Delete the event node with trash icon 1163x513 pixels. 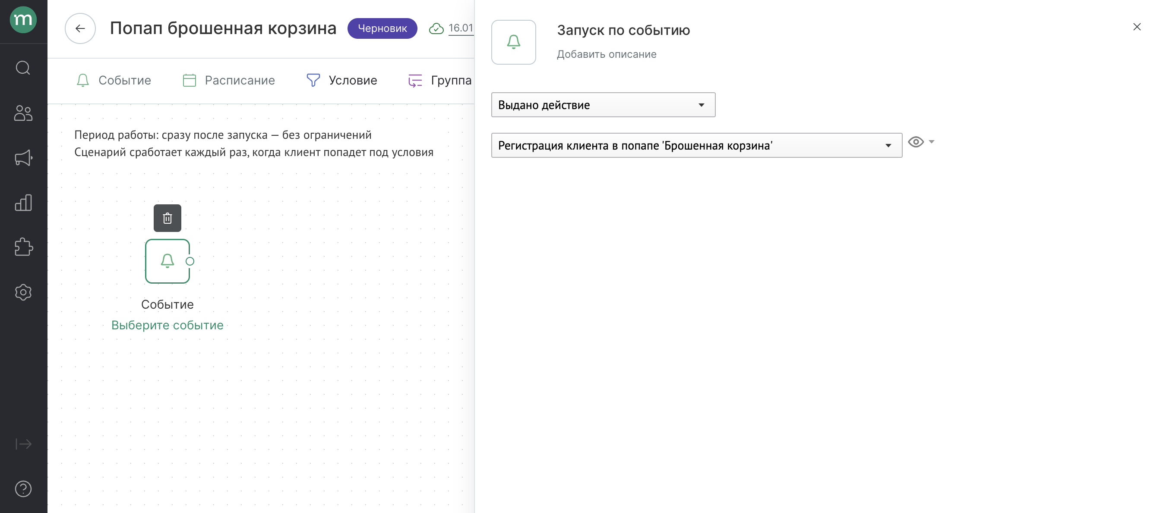pos(167,218)
